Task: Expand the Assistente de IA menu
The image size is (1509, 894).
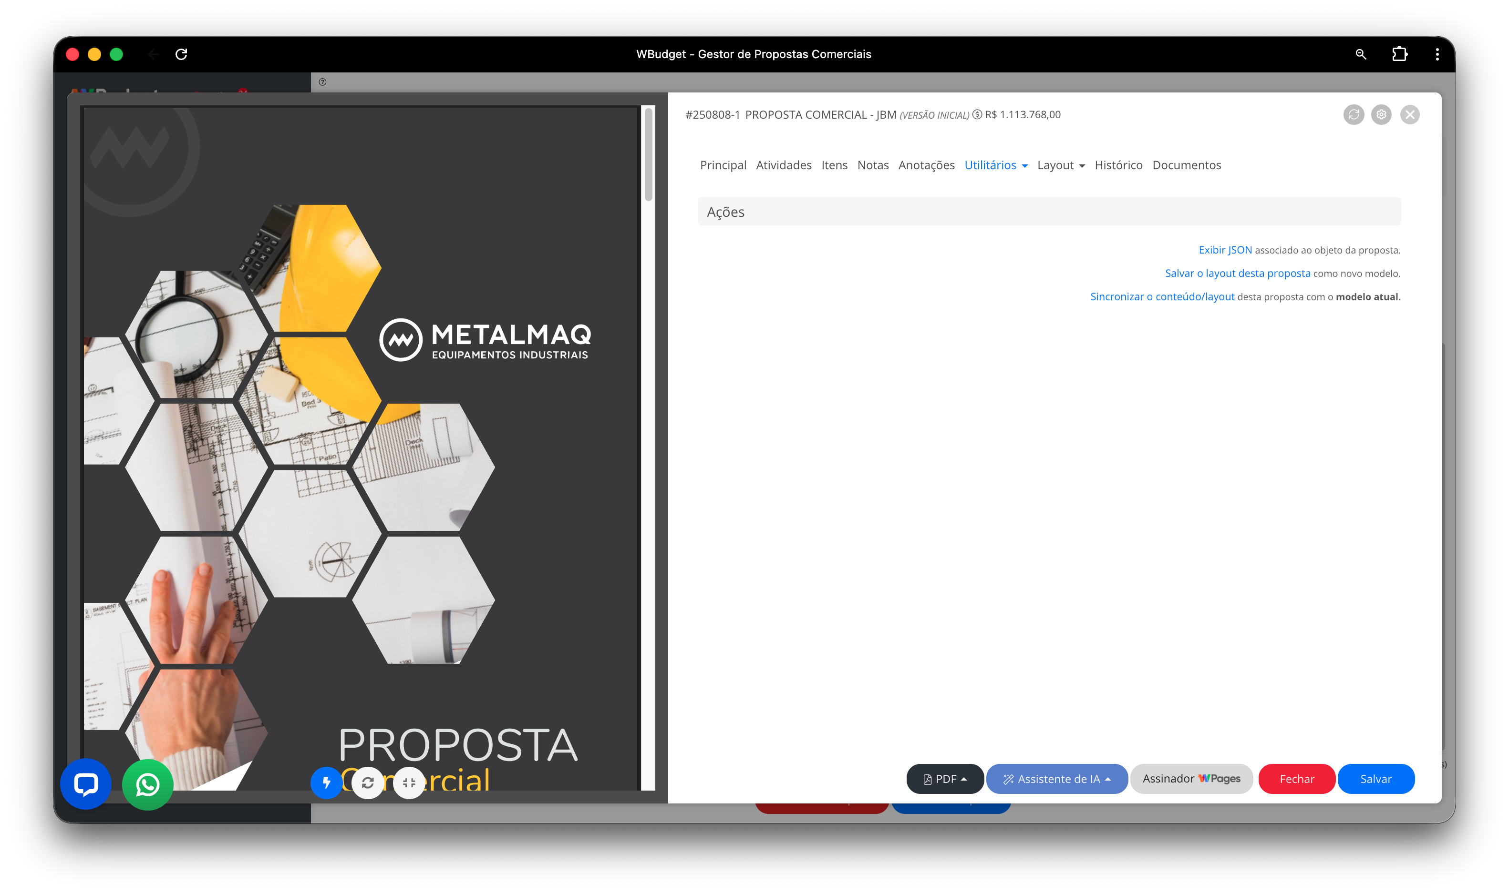Action: point(1057,779)
